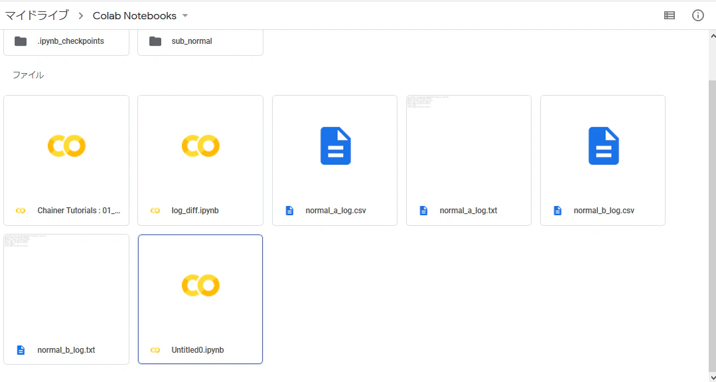
Task: Select Chainer Tutorials notebook thumbnail
Action: tap(66, 145)
